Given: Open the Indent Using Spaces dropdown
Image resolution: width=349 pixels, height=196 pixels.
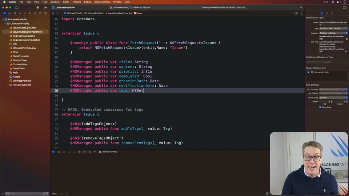Looking at the screenshot, I should click(333, 98).
